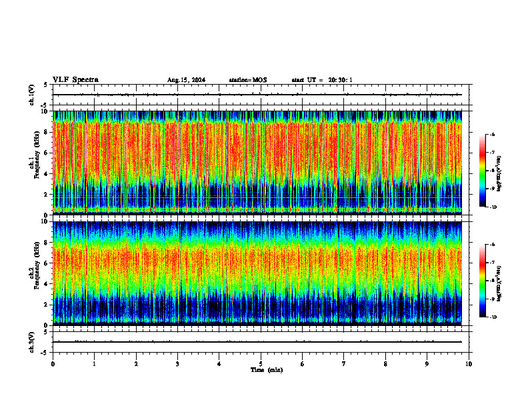Screen dimensions: 528x408
Task: Click time axis tick label '5'
Action: (261, 364)
